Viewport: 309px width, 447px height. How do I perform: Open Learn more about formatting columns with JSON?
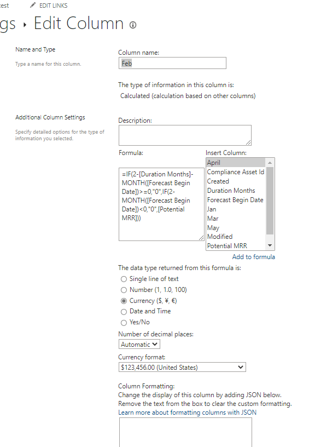[x=187, y=412]
